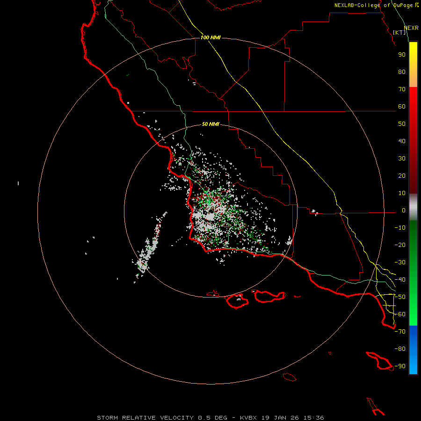
Task: Click the -90 knot scale value
Action: coord(400,366)
